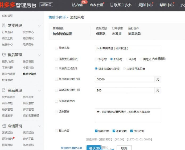185x150 pixels.
Task: Tick the checkbox beside 未发货过滤条件
Action: (56, 69)
